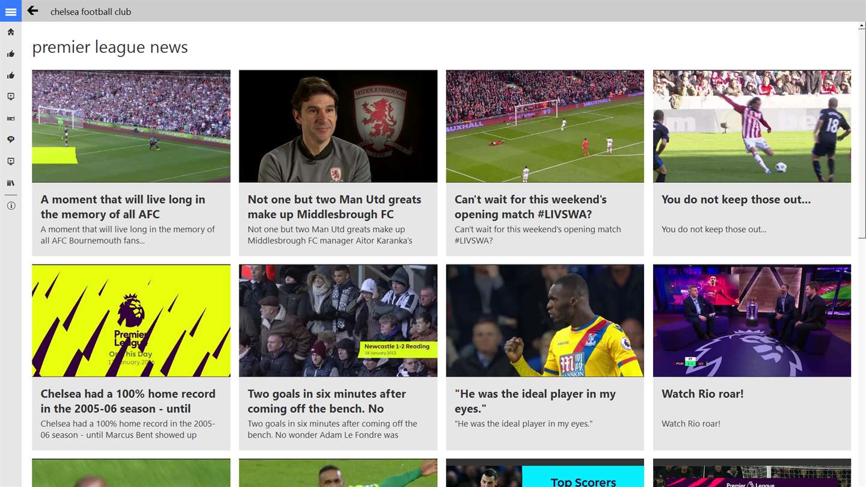Open the partially visible Top Scorers thumbnail
This screenshot has height=487, width=866.
pos(545,473)
